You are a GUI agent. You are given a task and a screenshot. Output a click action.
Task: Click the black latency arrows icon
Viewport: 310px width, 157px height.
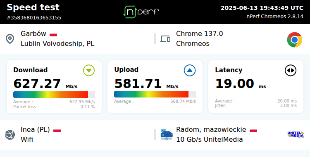(291, 70)
